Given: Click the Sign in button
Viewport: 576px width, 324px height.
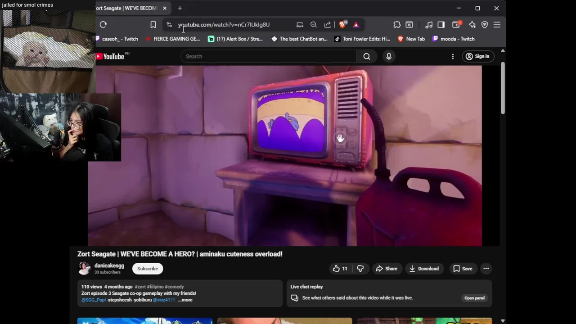Looking at the screenshot, I should [477, 56].
